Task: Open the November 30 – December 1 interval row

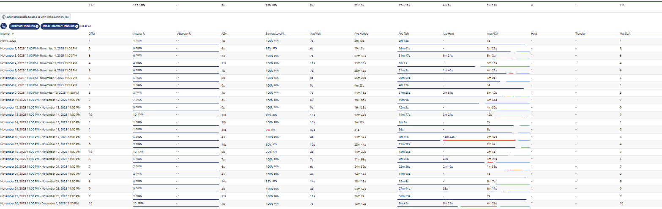Action: pyautogui.click(x=38, y=204)
